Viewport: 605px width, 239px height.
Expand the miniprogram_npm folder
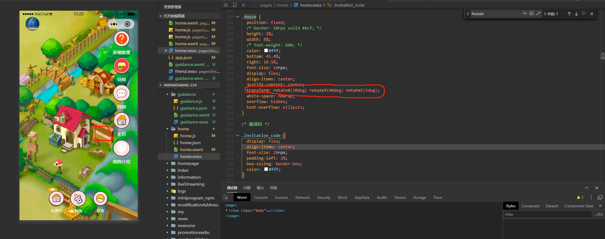(x=167, y=198)
